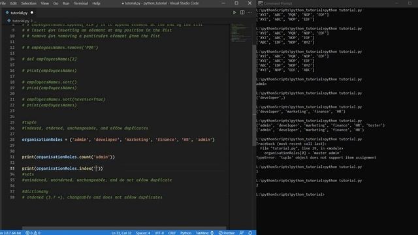Image resolution: width=418 pixels, height=235 pixels.
Task: Click the feedback icon in status bar
Action: (242, 233)
